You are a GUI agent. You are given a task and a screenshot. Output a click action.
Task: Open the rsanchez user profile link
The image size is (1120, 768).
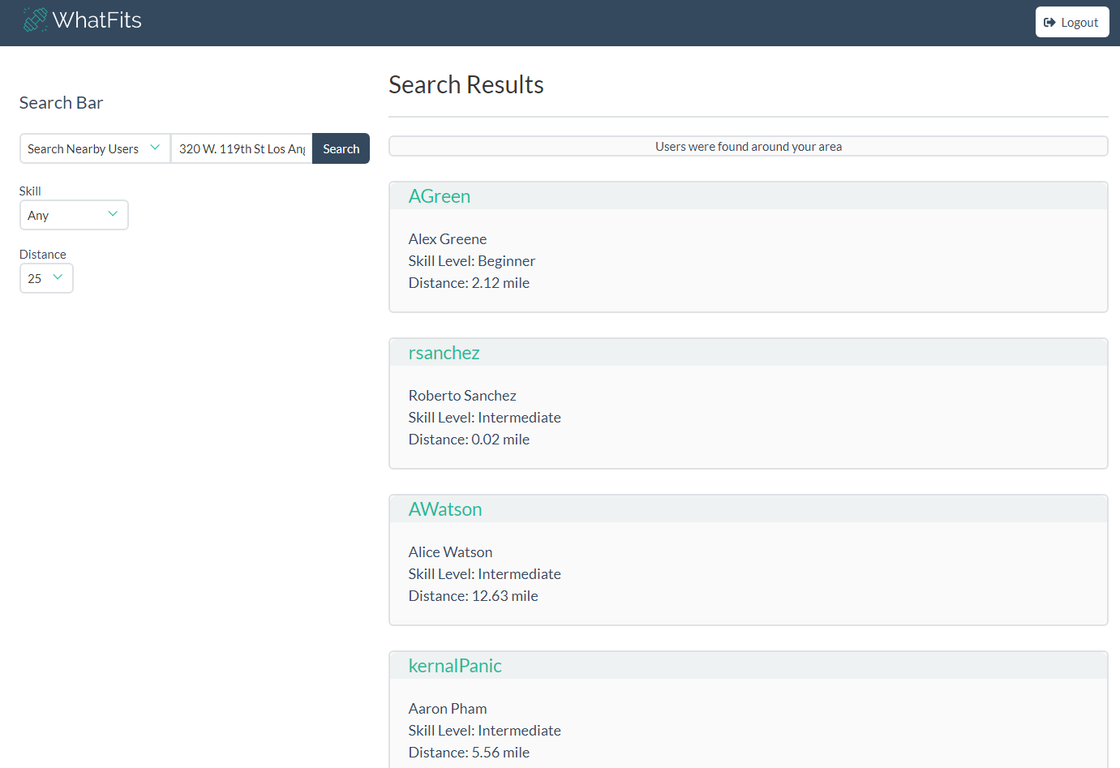(444, 353)
